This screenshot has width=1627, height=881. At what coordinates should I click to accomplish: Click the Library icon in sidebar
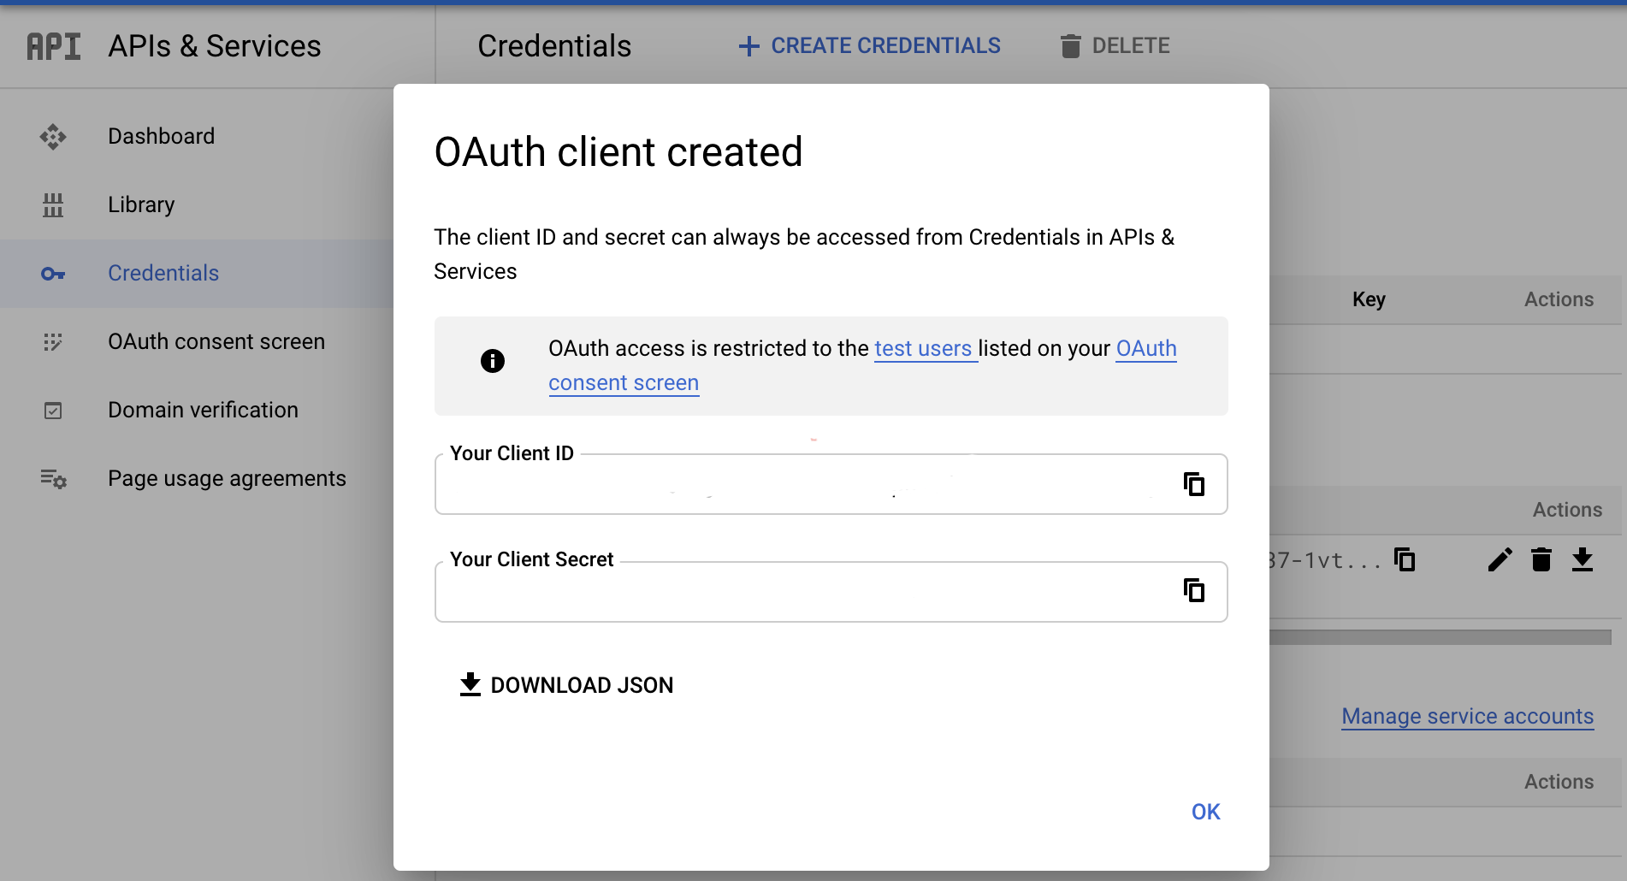[x=53, y=205]
